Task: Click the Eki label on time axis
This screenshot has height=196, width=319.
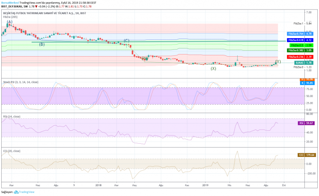Action: coord(284,185)
